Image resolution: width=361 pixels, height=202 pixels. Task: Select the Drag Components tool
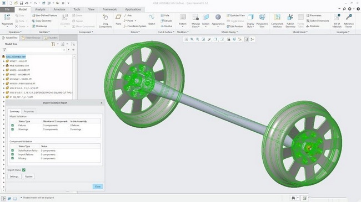(x=105, y=20)
